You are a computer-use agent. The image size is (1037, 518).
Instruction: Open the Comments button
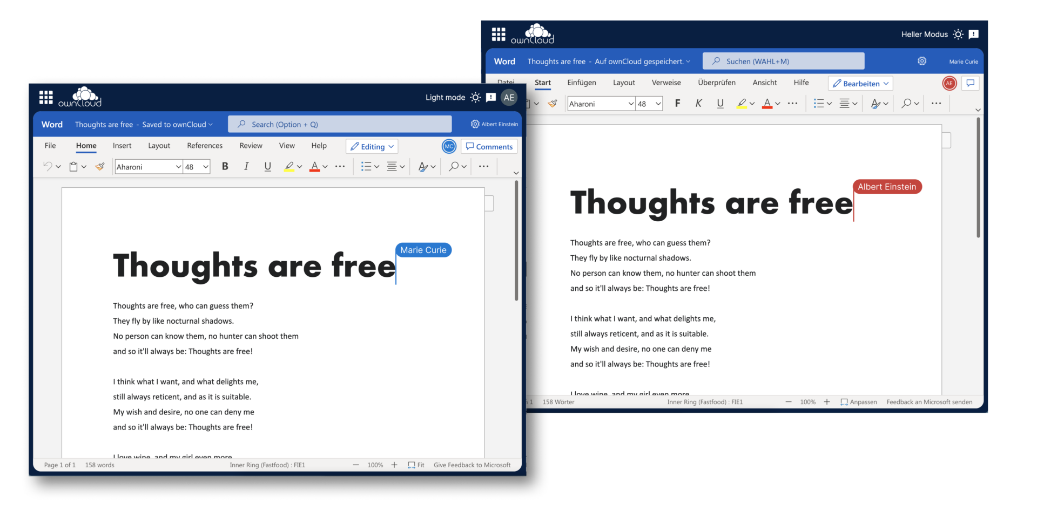[489, 146]
